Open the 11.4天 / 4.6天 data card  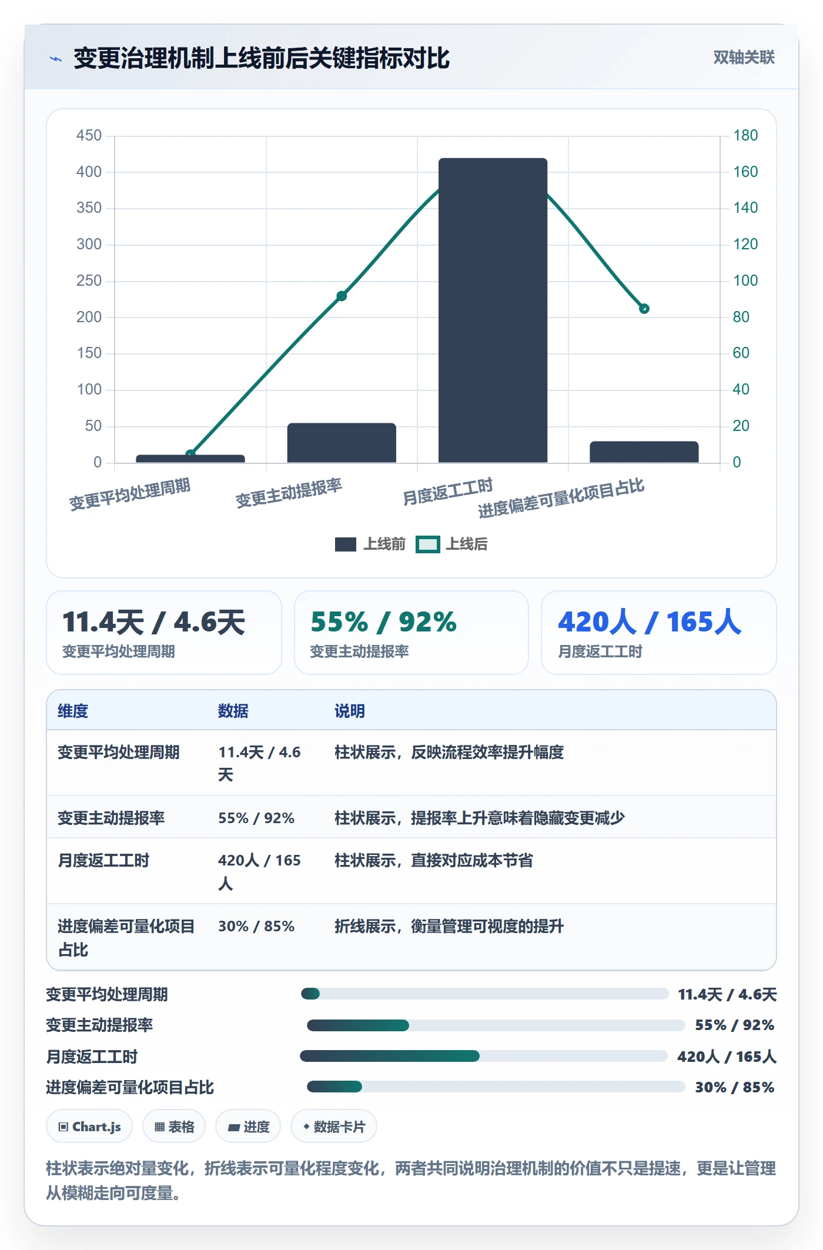click(164, 633)
